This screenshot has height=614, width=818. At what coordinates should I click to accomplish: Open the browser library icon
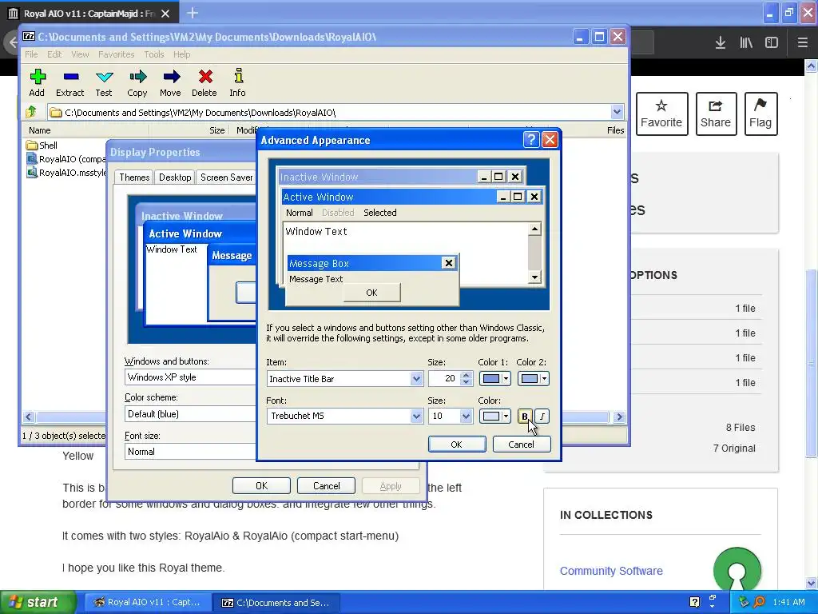click(746, 42)
